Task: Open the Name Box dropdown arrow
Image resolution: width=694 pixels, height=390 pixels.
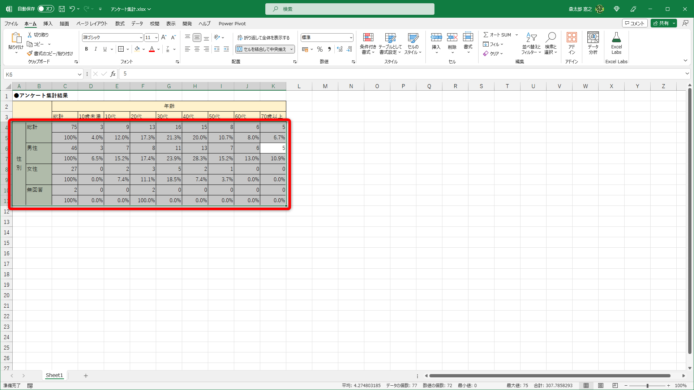Action: (80, 74)
